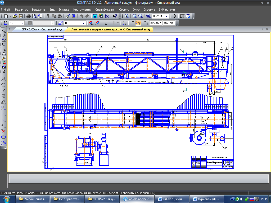Toggle the grid display button
The image size is (271, 203).
tap(114, 23)
